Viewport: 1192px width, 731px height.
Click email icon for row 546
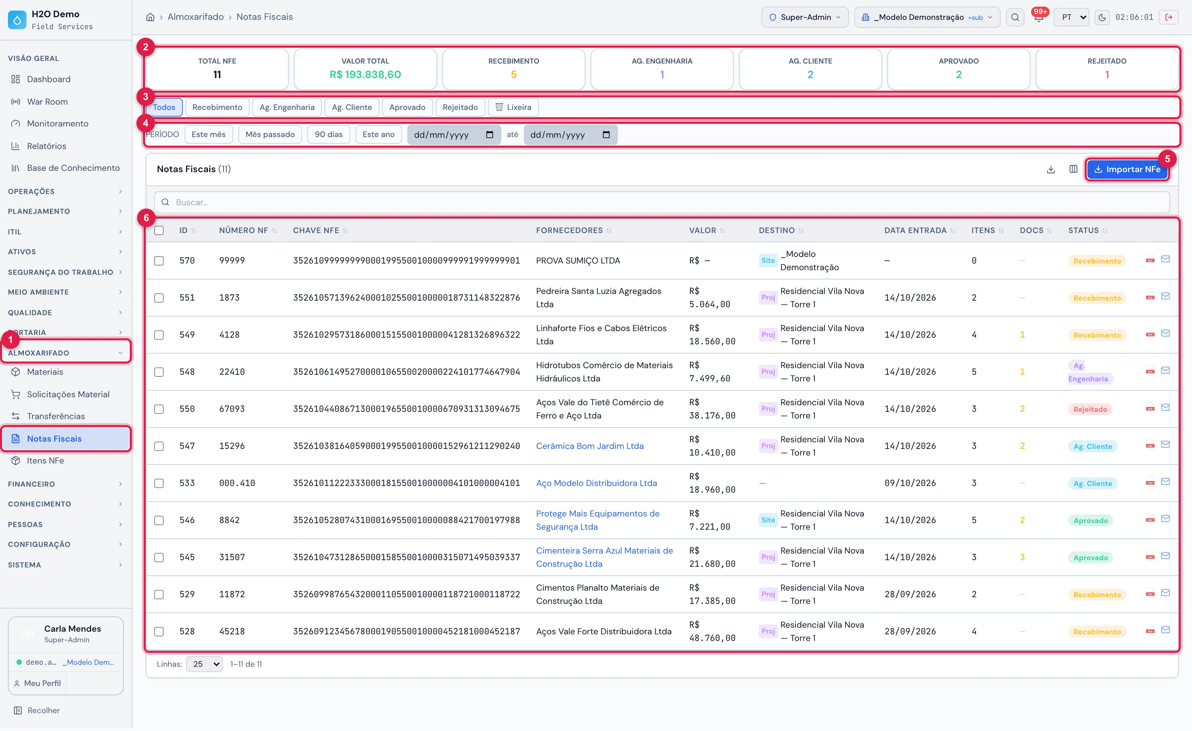1166,519
